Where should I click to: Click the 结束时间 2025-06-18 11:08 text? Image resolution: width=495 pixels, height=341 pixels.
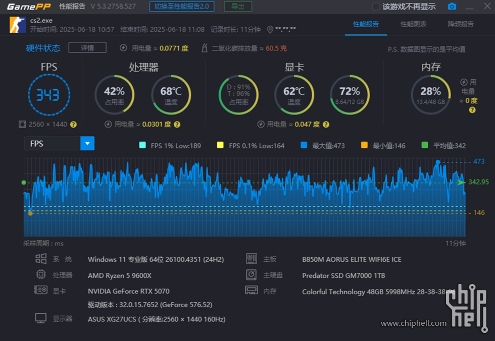[162, 30]
